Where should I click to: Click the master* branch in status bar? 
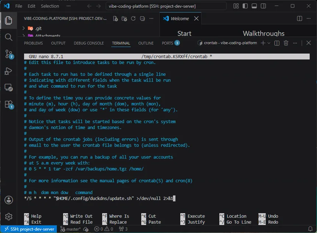point(70,229)
